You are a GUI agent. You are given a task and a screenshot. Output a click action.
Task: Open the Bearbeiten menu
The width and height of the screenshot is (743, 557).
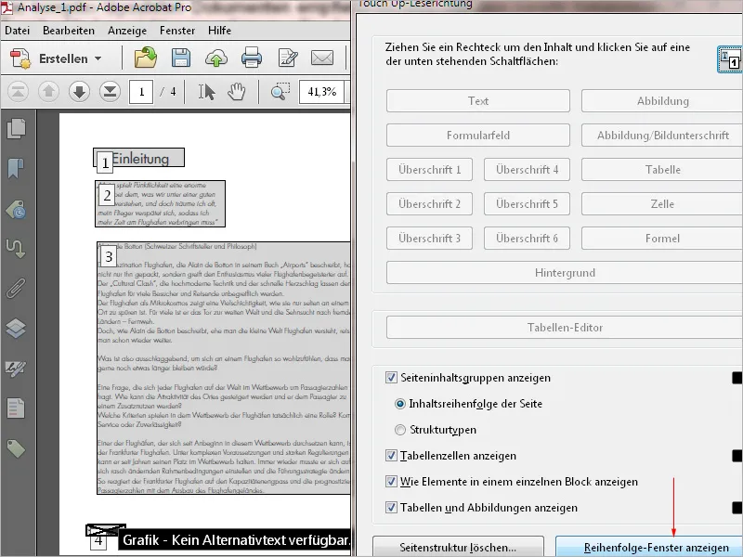pos(69,31)
